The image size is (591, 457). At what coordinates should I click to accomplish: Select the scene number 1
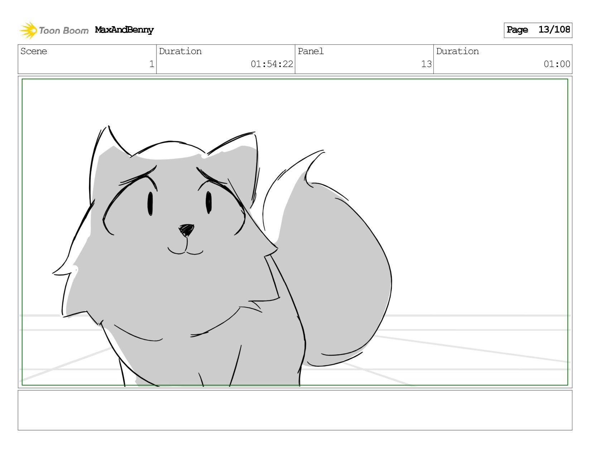click(x=152, y=64)
